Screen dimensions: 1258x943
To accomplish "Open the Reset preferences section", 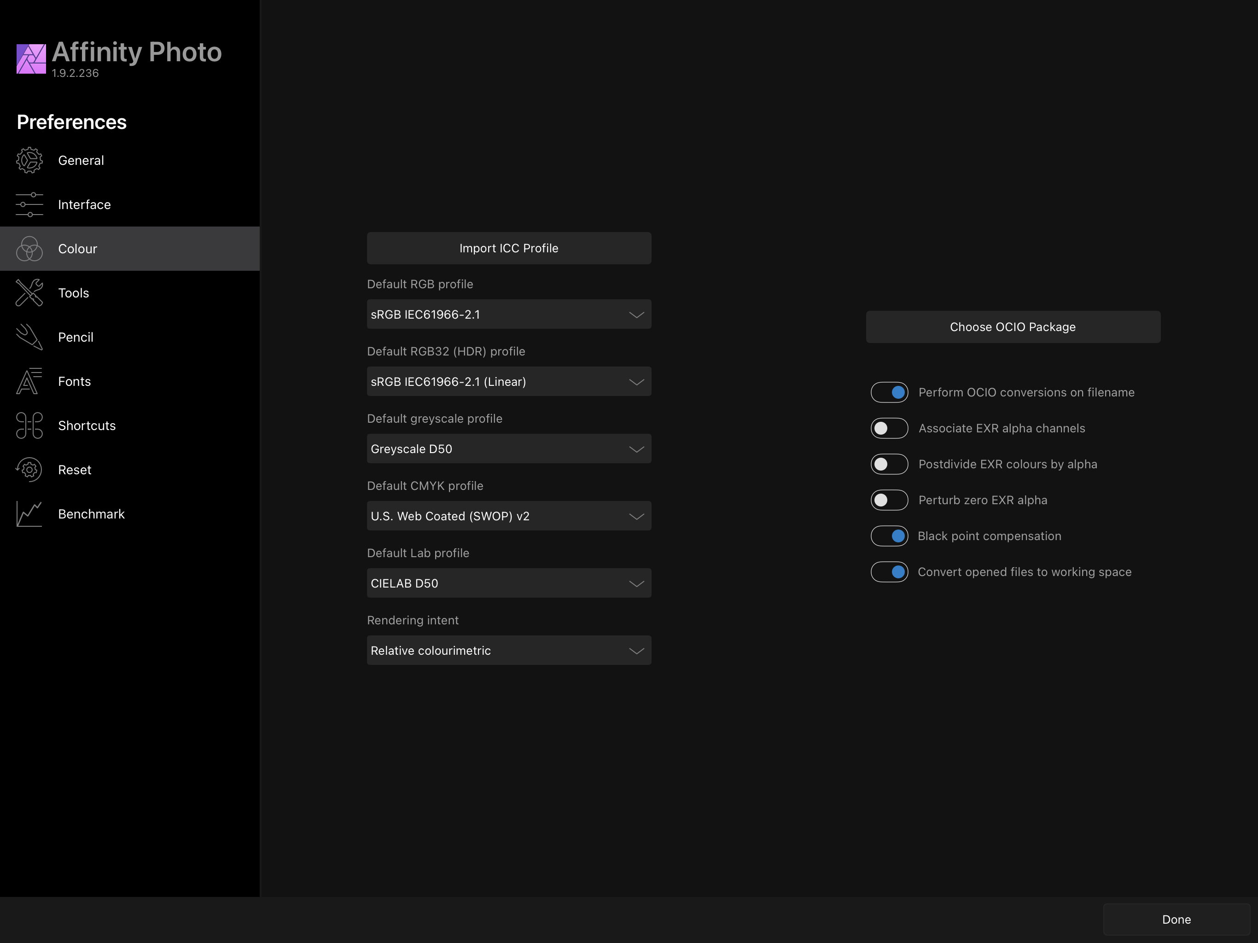I will (130, 470).
